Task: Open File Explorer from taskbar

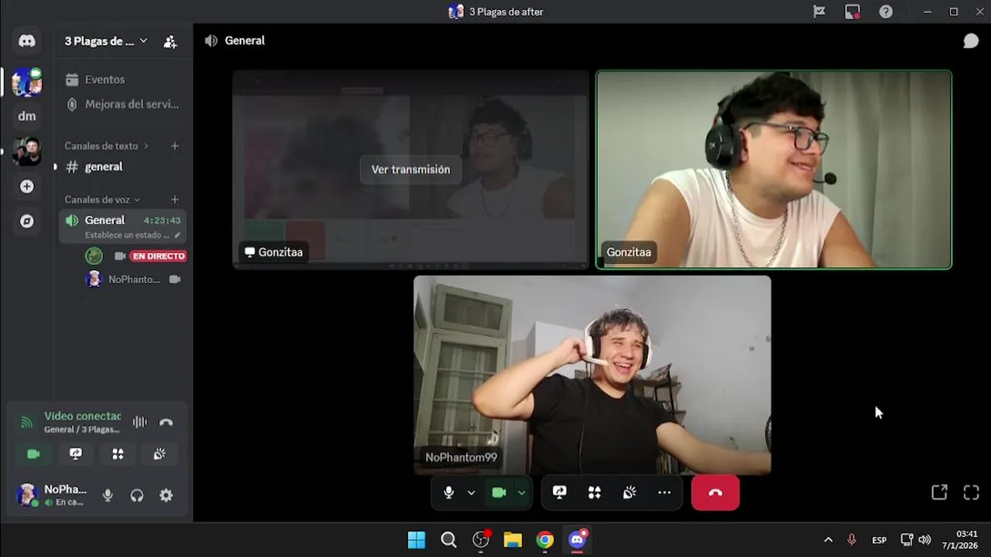Action: (x=513, y=540)
